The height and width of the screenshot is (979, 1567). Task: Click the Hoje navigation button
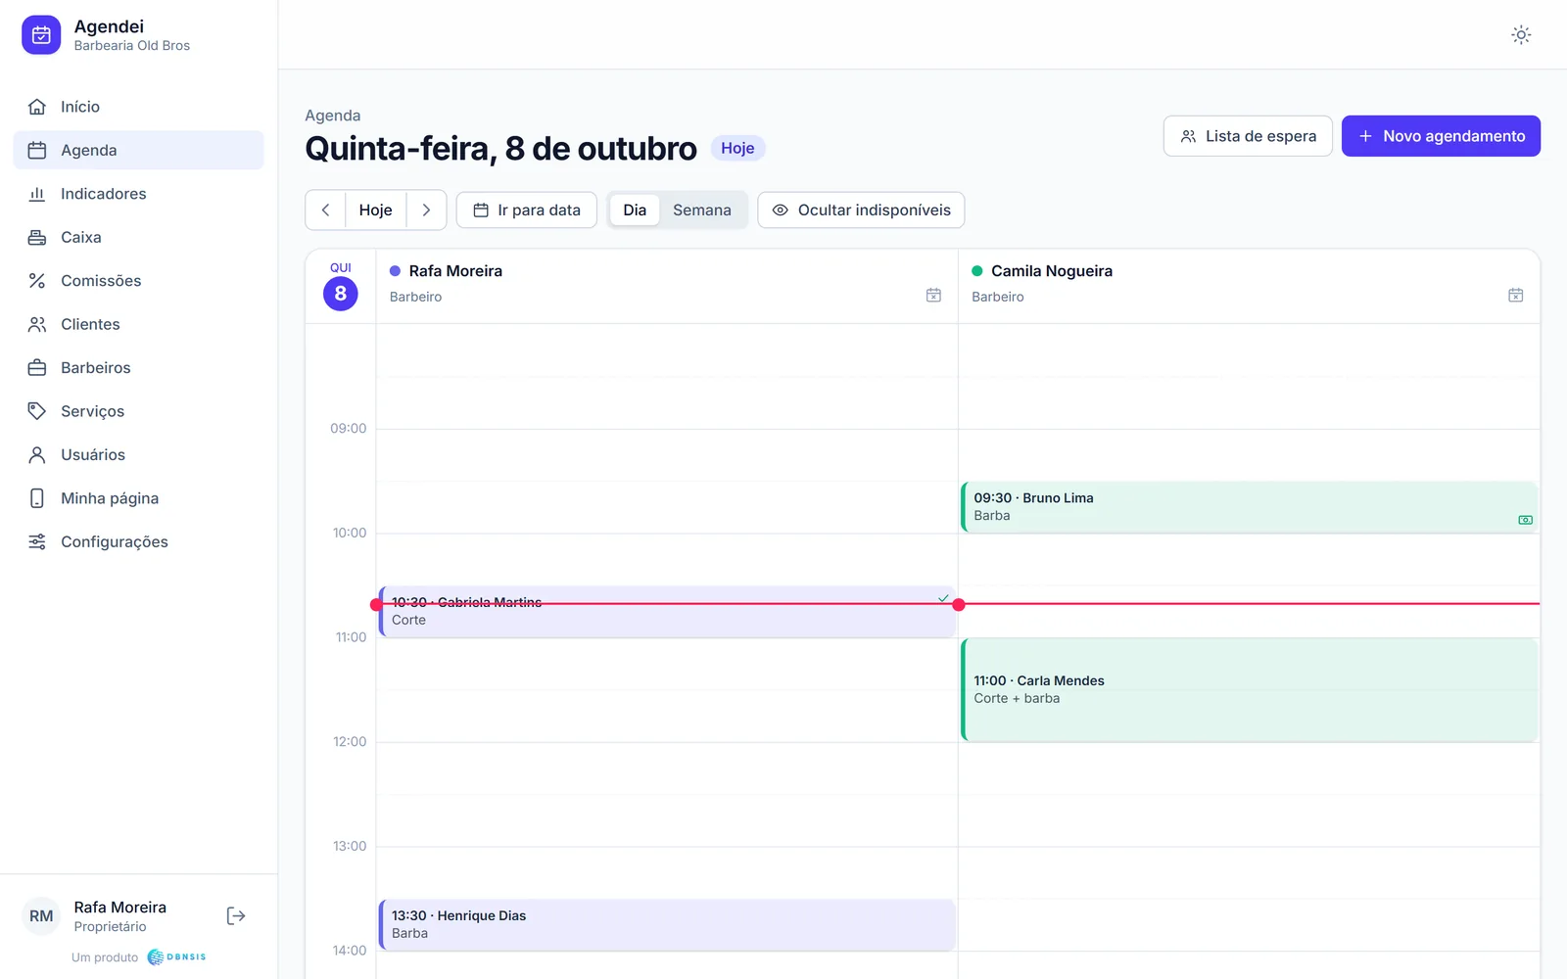pos(375,210)
